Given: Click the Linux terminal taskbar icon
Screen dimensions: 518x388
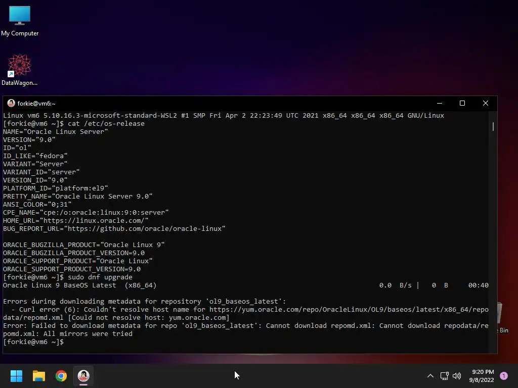Looking at the screenshot, I should pyautogui.click(x=83, y=376).
